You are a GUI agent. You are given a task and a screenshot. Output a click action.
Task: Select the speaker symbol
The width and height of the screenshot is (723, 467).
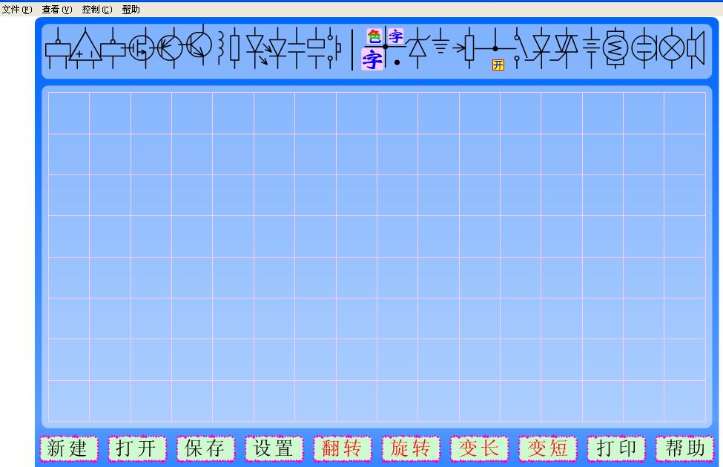(696, 48)
